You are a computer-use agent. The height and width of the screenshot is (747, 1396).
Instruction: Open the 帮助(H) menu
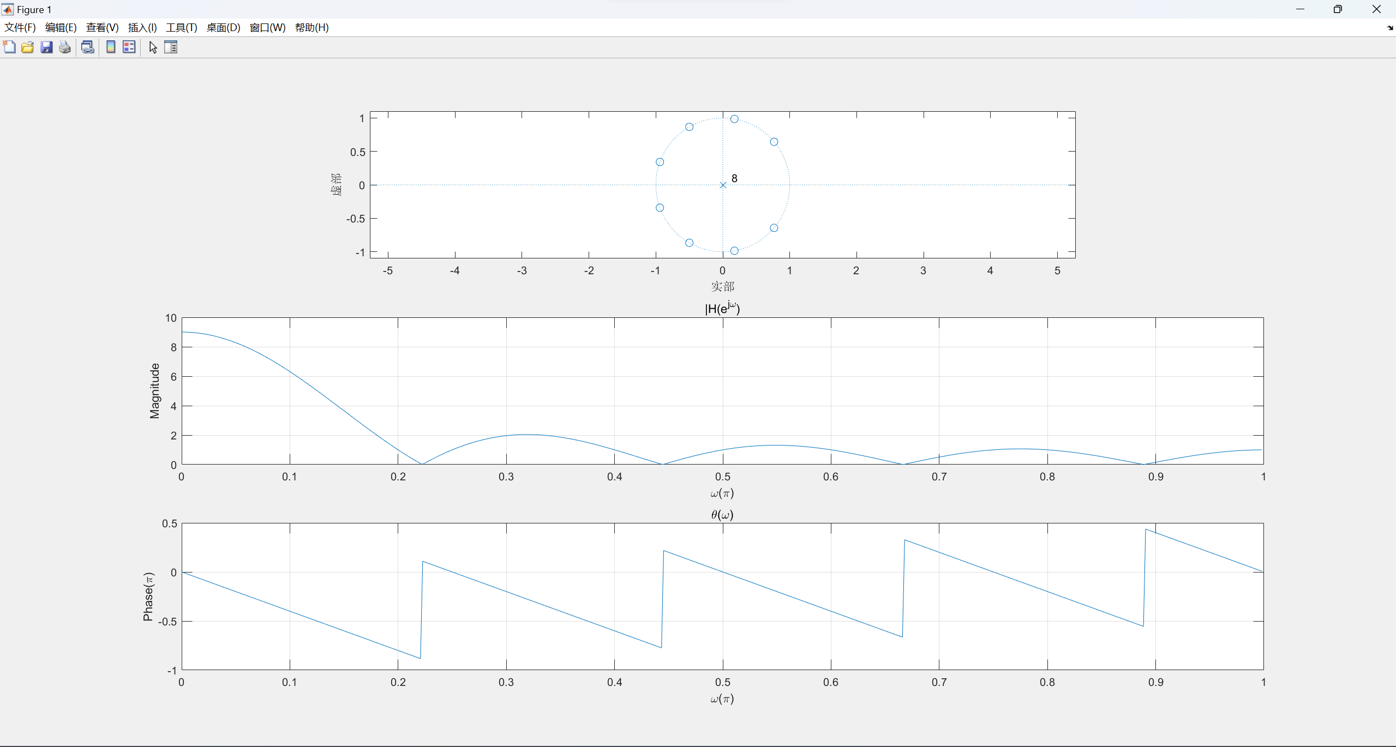(311, 28)
